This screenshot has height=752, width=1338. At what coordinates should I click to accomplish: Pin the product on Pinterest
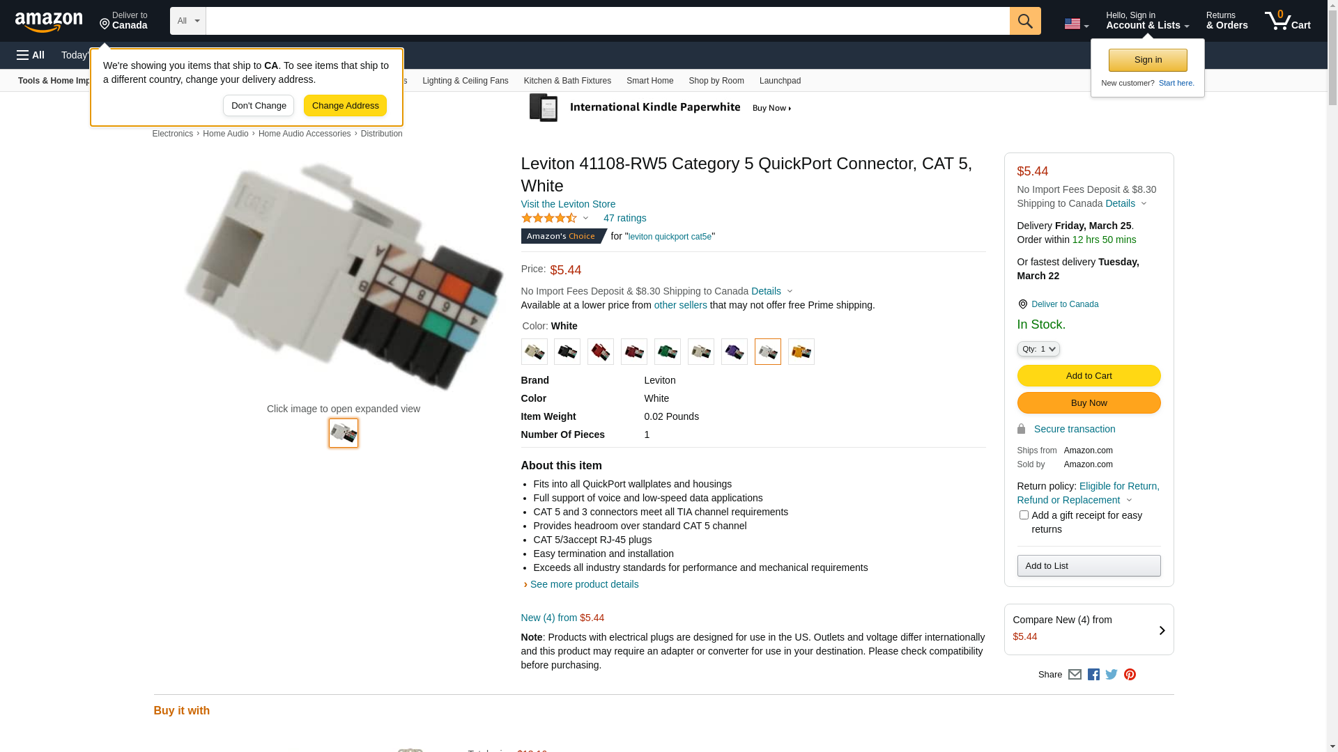pos(1130,675)
